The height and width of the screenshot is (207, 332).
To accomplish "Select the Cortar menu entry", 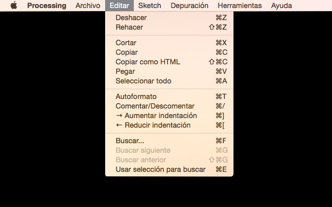I will pos(126,43).
